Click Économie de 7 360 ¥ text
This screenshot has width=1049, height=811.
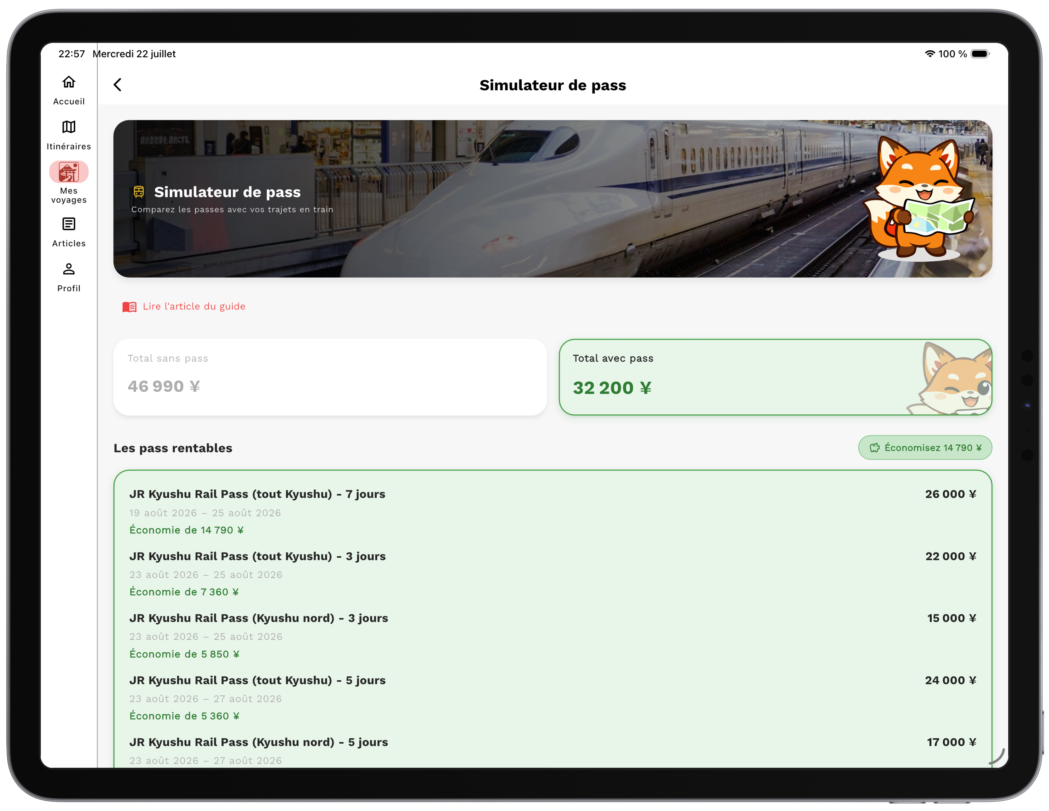click(x=184, y=592)
